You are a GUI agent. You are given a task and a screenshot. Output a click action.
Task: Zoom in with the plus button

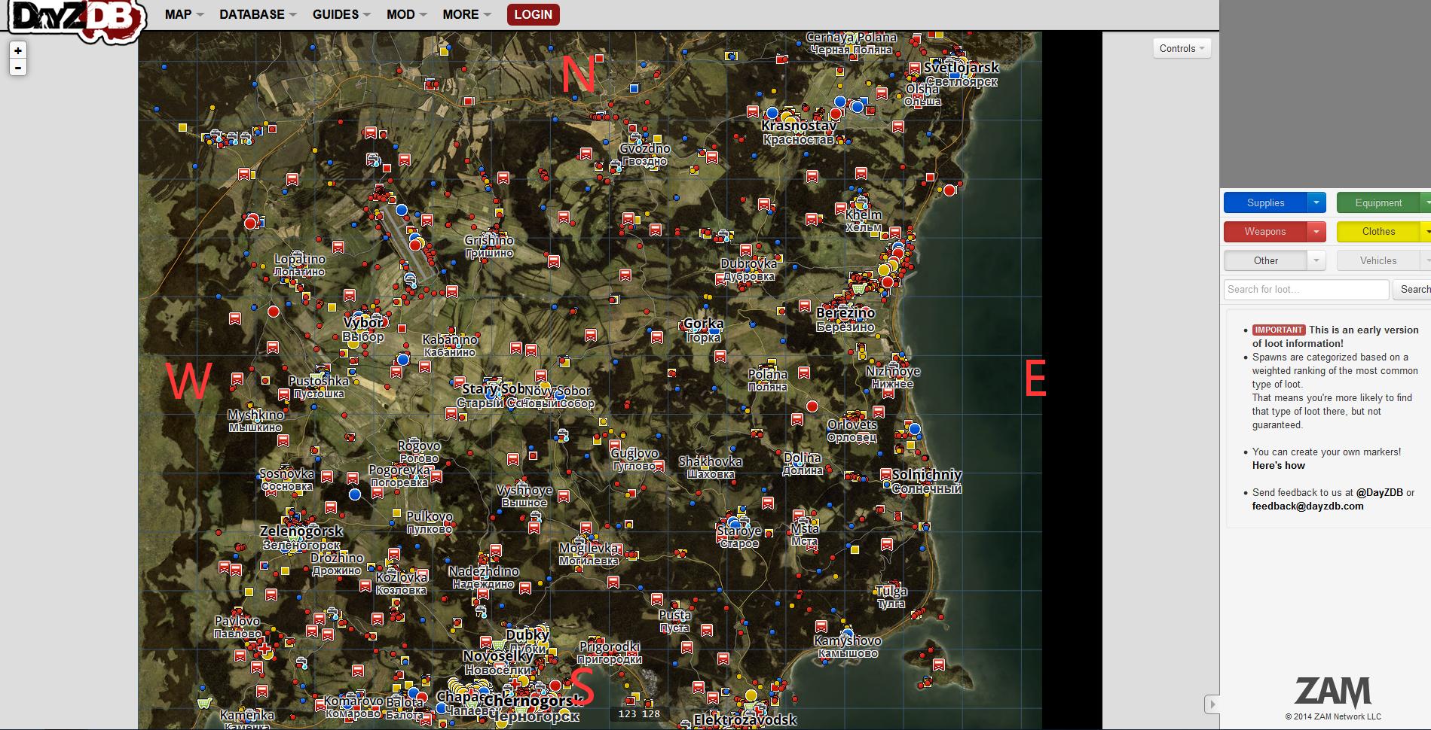click(18, 50)
